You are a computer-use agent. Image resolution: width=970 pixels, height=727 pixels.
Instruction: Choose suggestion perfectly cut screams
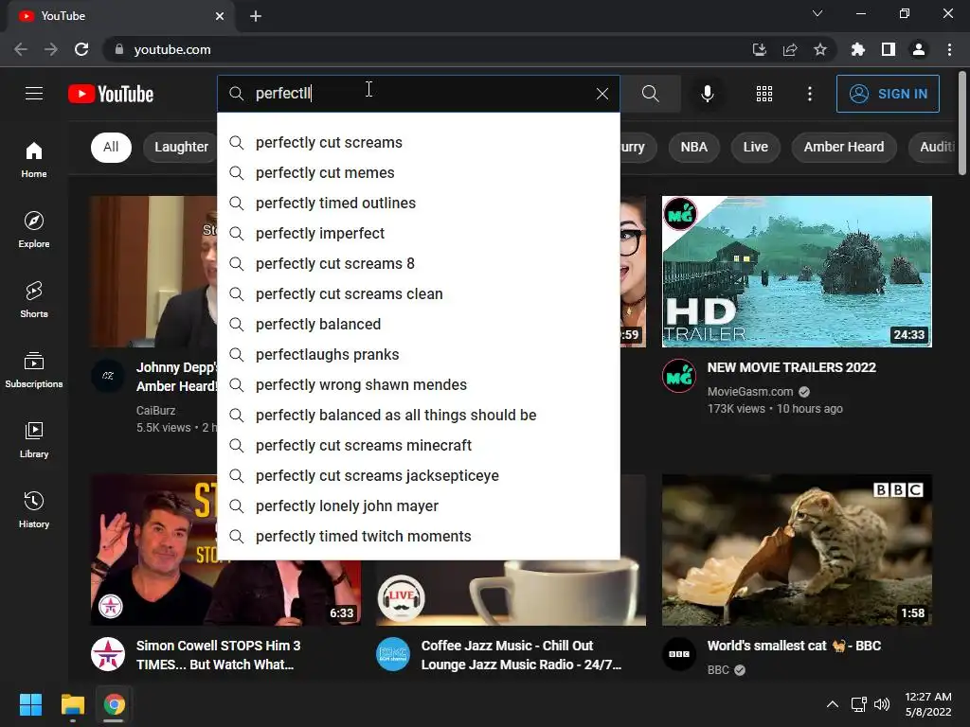[x=419, y=143]
